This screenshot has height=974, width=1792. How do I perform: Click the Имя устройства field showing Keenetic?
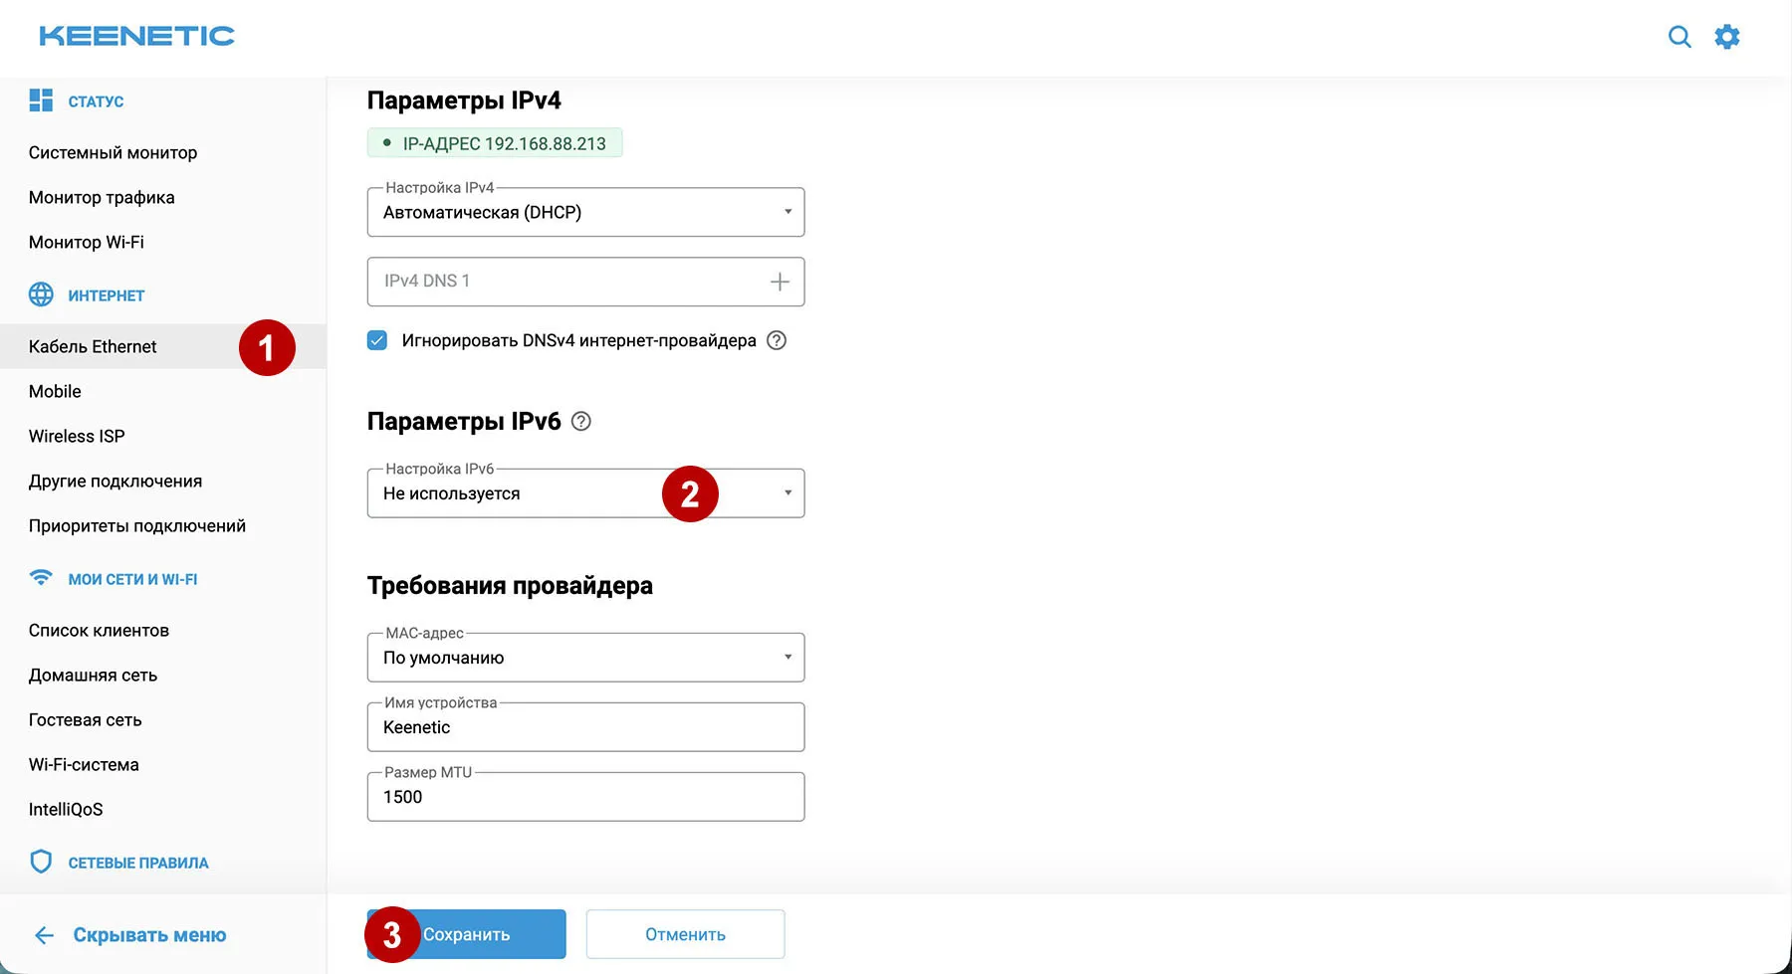point(585,726)
